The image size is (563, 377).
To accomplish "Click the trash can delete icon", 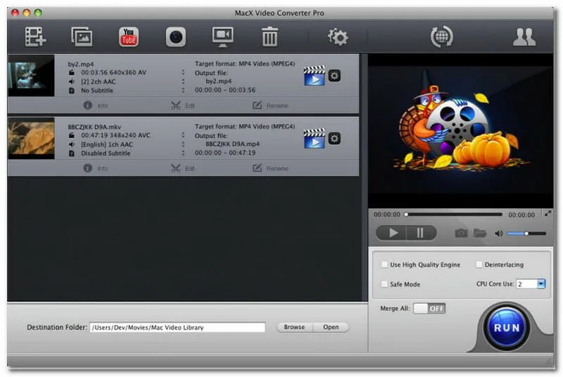I will [270, 37].
